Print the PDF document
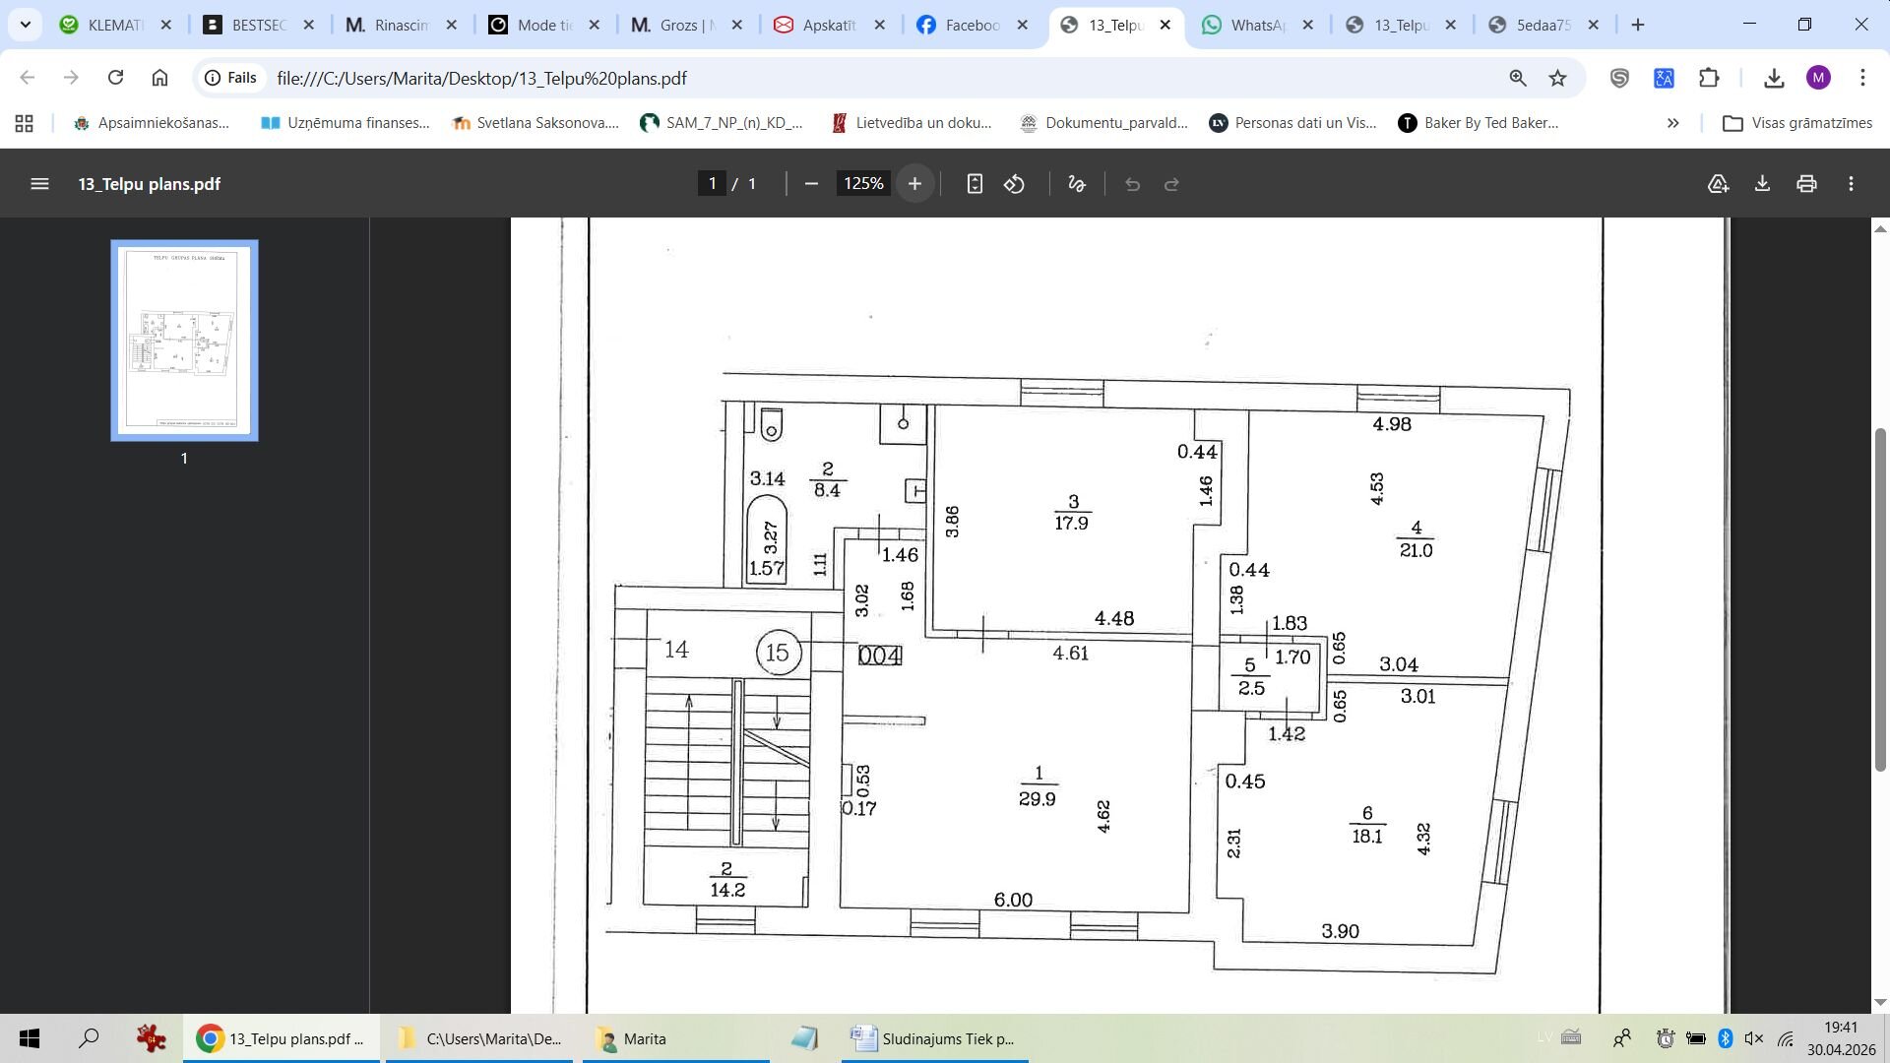 coord(1806,184)
